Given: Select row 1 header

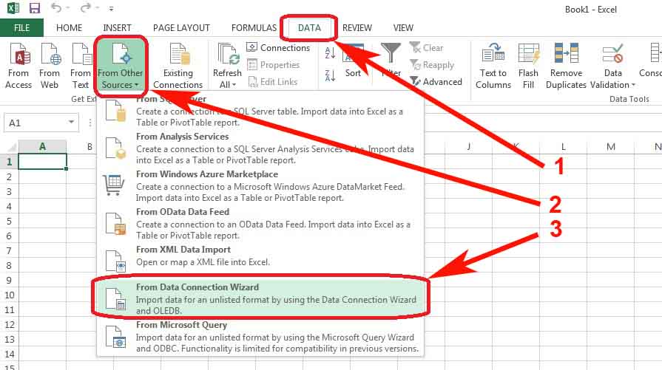Looking at the screenshot, I should pyautogui.click(x=9, y=162).
